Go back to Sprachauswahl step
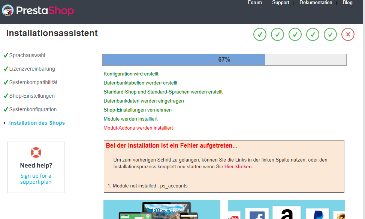Screen dimensions: 365x219 [27, 55]
